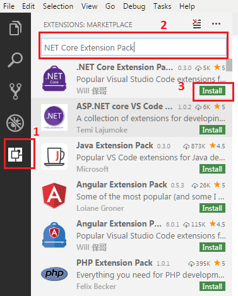This screenshot has width=238, height=296.
Task: Open the Search magnifier in activity bar
Action: [15, 60]
